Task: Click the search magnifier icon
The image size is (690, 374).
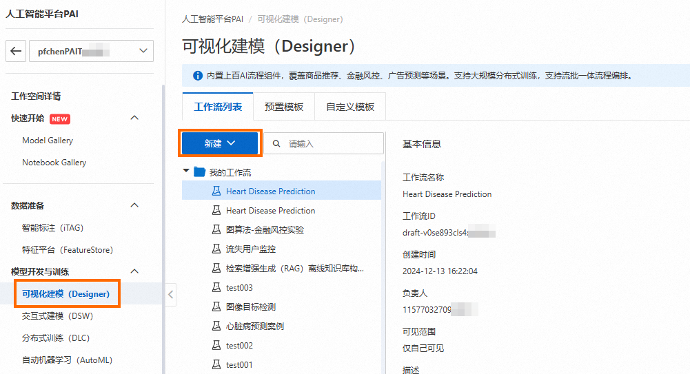Action: coord(276,144)
